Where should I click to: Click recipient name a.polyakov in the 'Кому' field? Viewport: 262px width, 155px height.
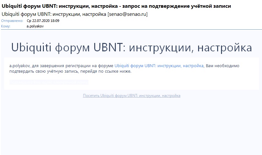coord(35,26)
